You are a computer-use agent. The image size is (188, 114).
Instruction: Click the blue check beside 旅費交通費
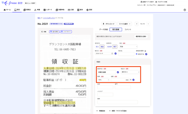118,72
